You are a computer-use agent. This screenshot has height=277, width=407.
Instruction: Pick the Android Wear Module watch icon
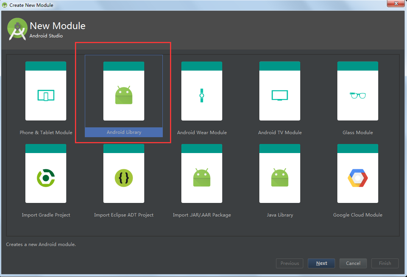click(x=202, y=95)
